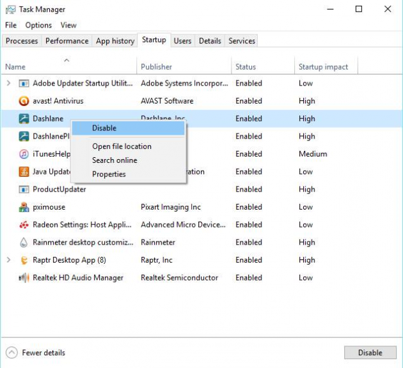Click High impact in the Rainmeter row

307,243
